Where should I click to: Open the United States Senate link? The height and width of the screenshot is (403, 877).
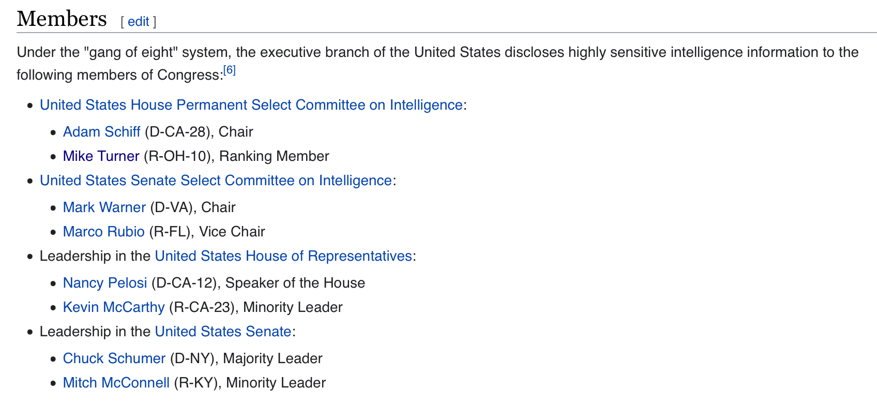coord(223,332)
